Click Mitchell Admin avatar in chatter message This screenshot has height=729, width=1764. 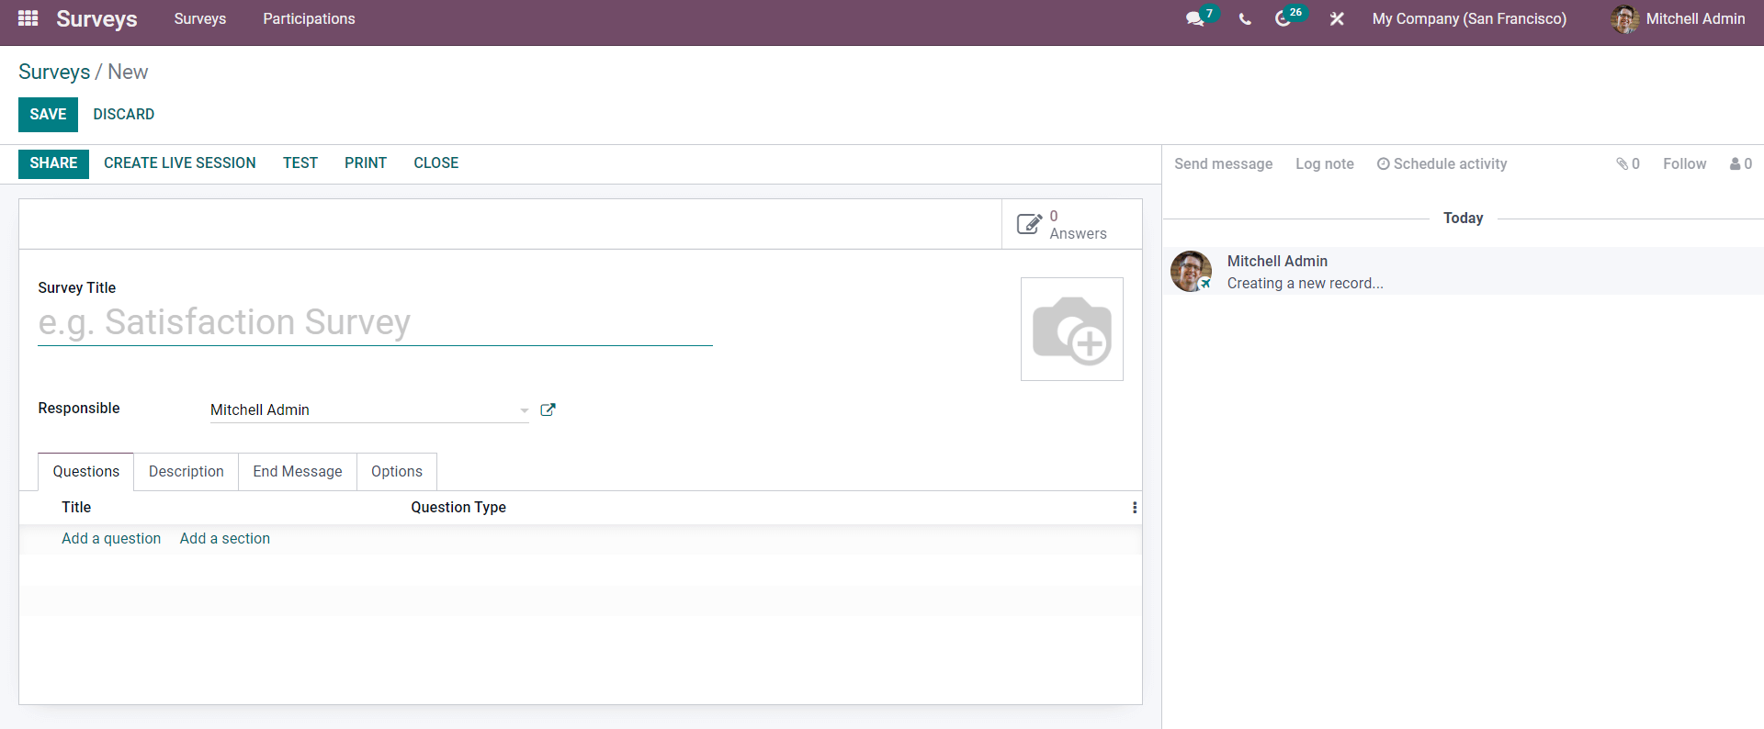point(1191,271)
